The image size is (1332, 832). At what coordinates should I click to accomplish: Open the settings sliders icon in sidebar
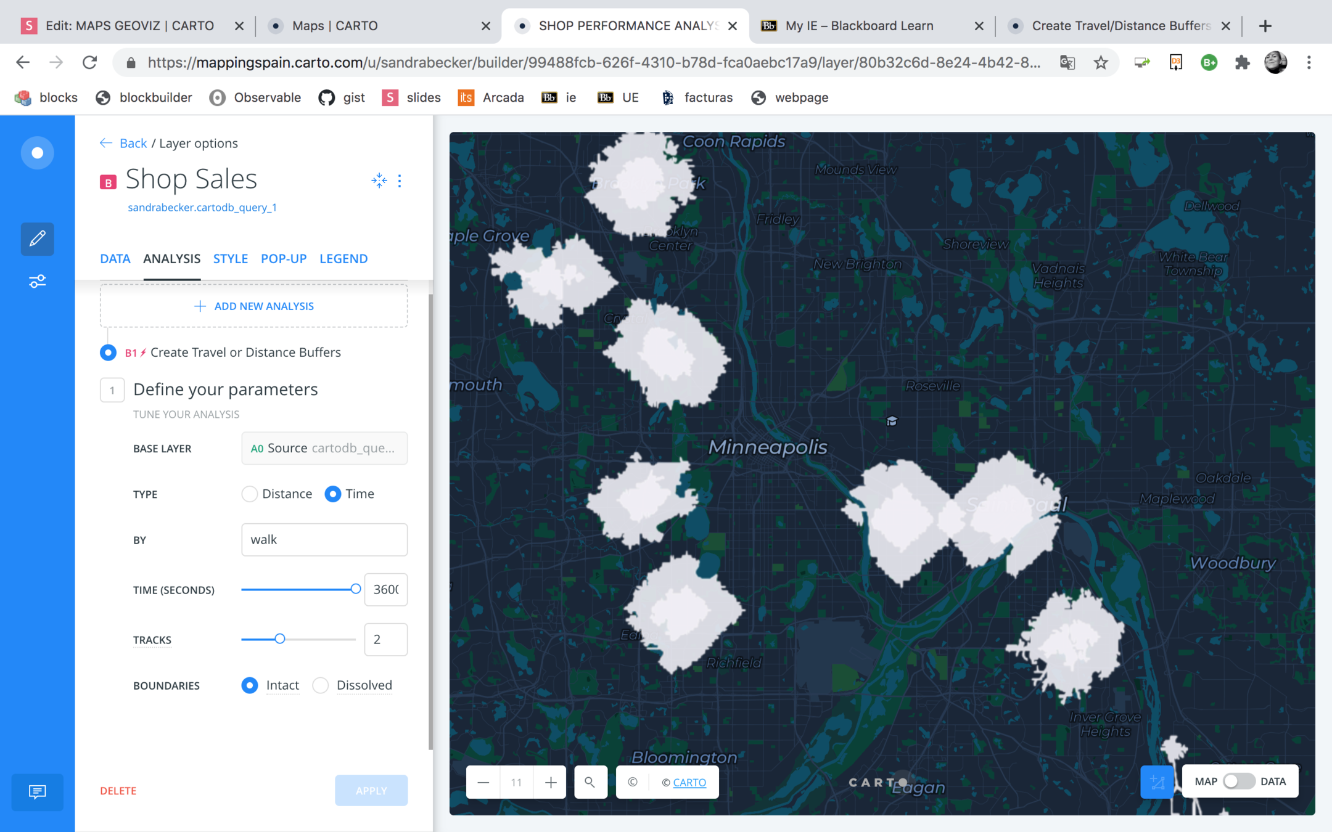tap(37, 282)
